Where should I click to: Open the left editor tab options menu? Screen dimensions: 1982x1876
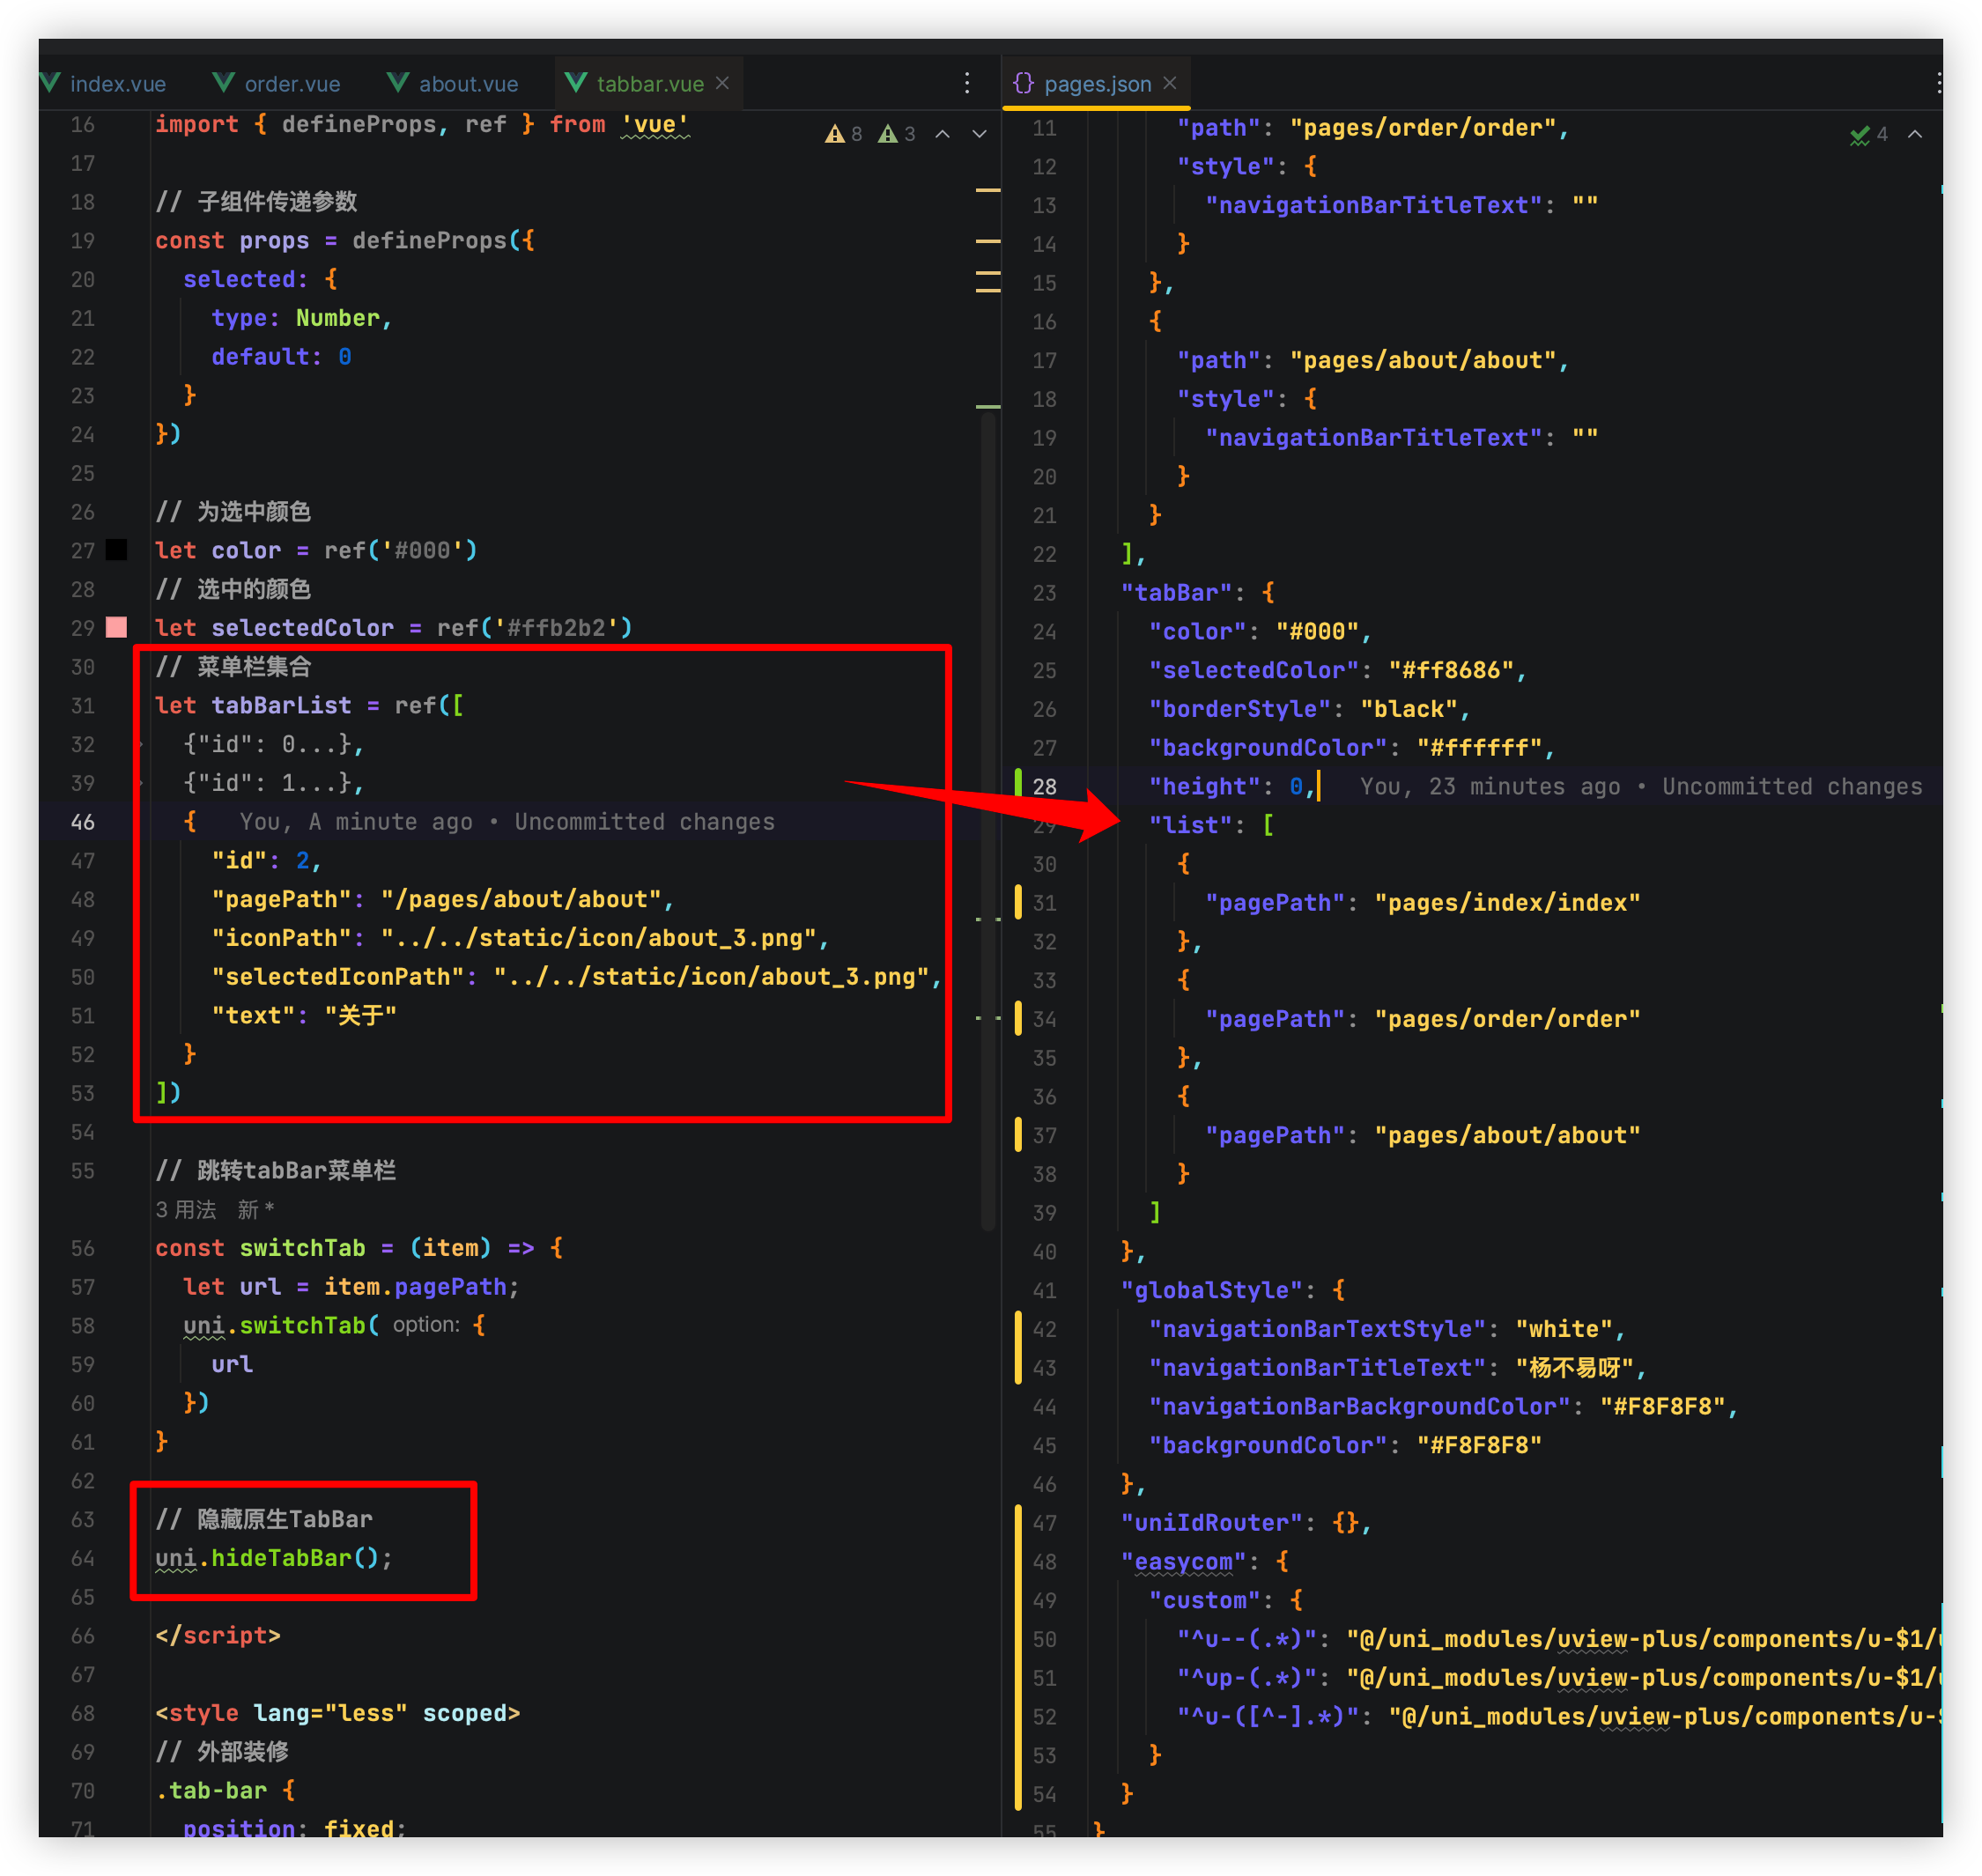pos(966,83)
